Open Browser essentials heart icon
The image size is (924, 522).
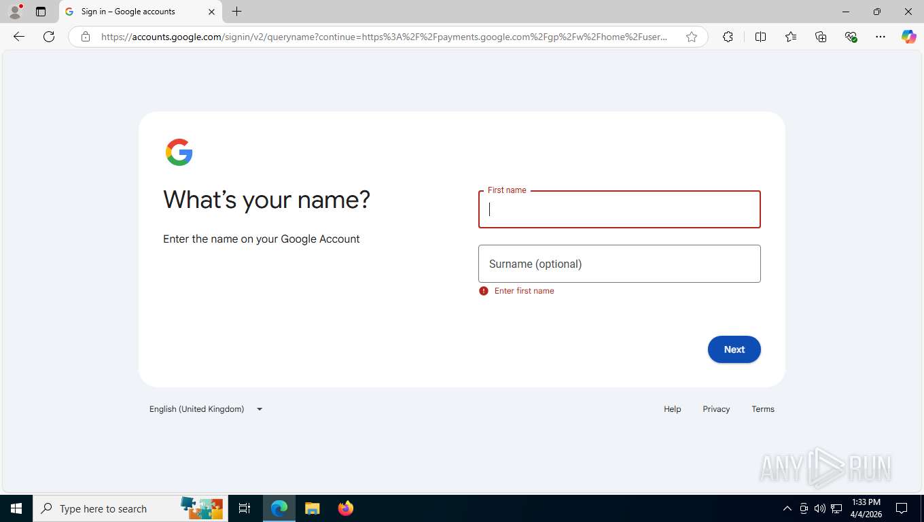click(851, 37)
